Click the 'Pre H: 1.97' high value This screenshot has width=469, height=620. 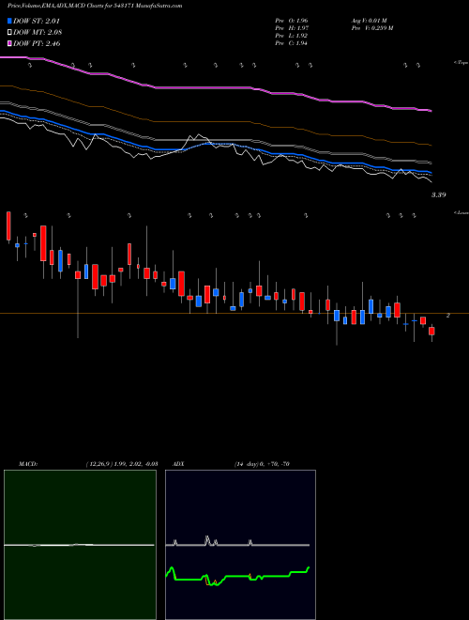292,28
